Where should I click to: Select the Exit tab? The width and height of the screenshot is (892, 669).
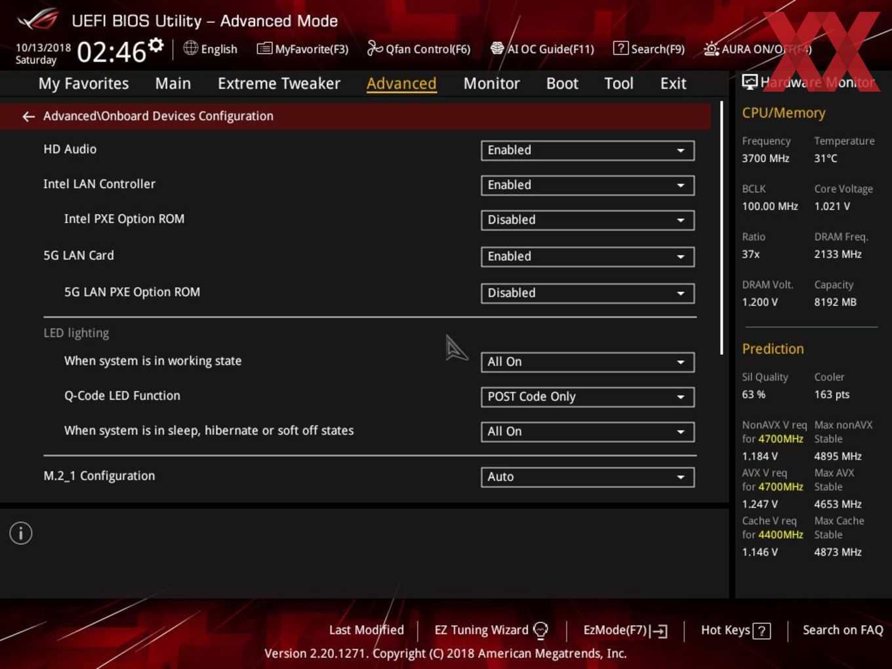coord(673,84)
